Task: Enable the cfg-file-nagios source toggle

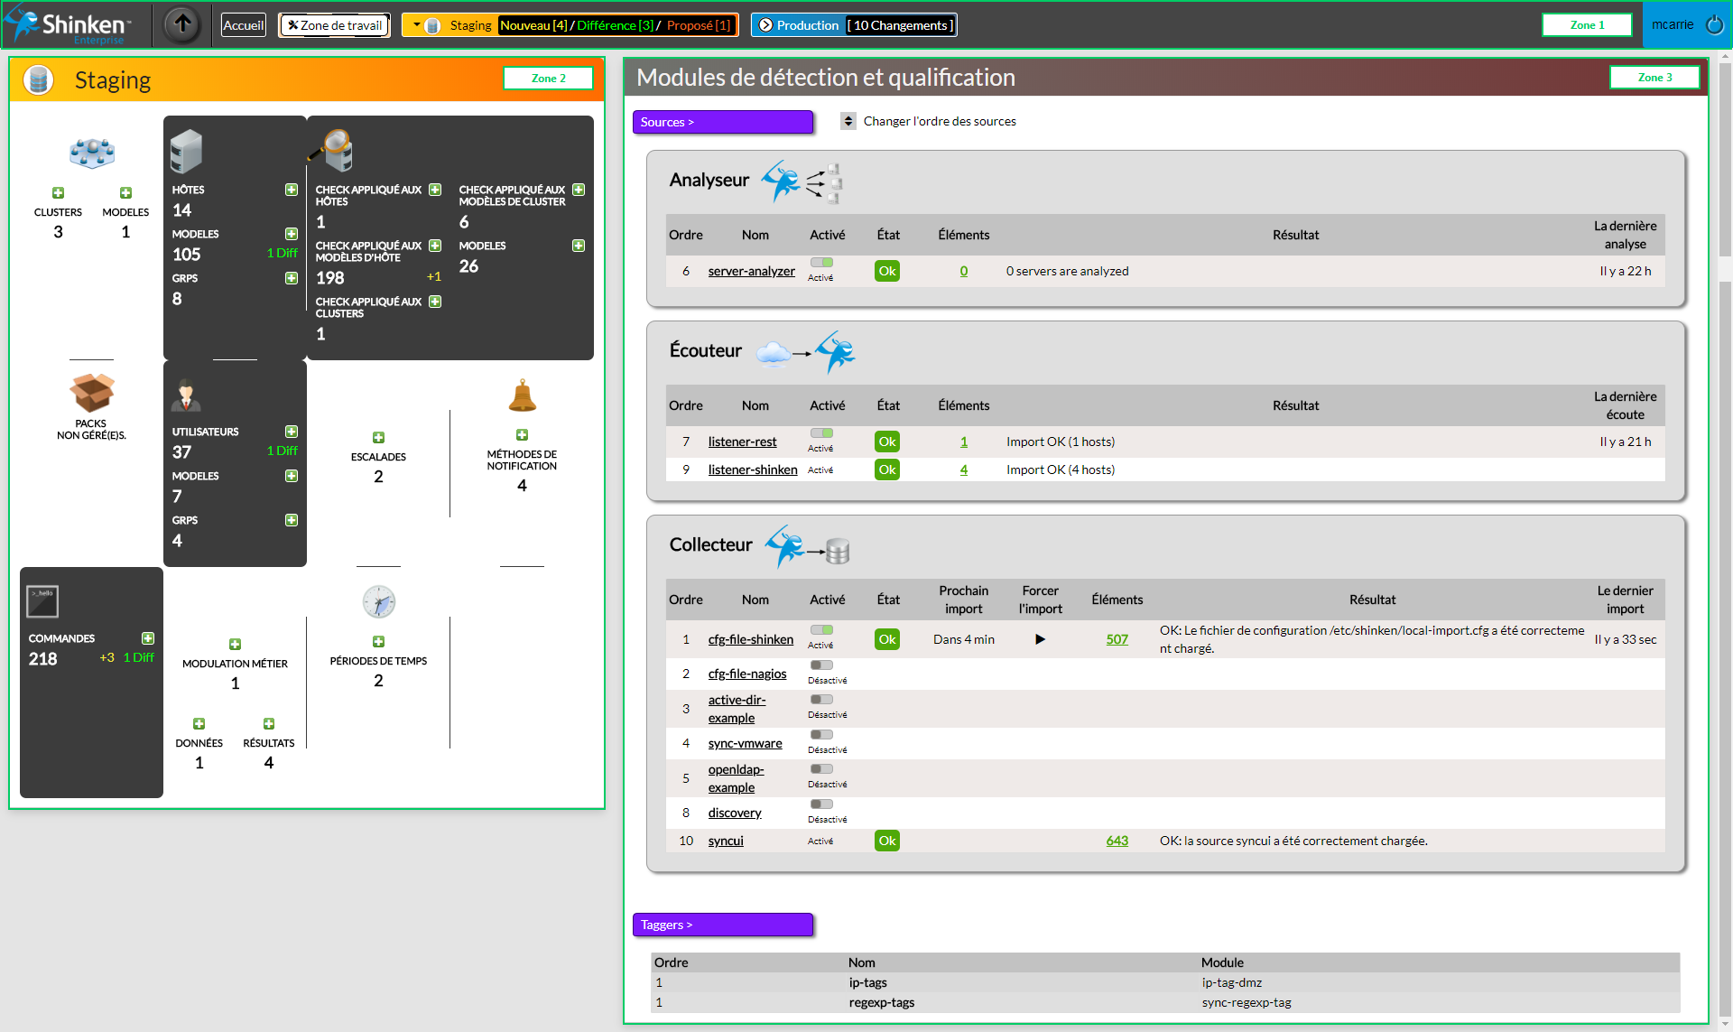Action: [821, 665]
